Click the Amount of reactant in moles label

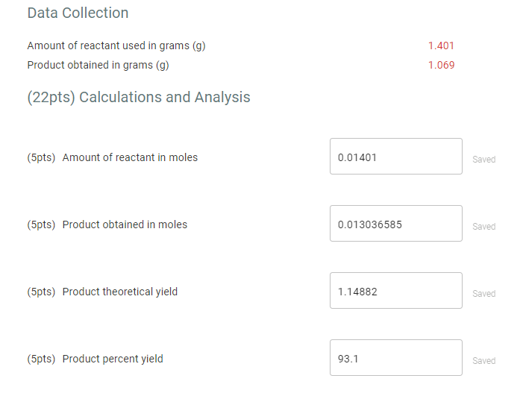click(x=130, y=157)
